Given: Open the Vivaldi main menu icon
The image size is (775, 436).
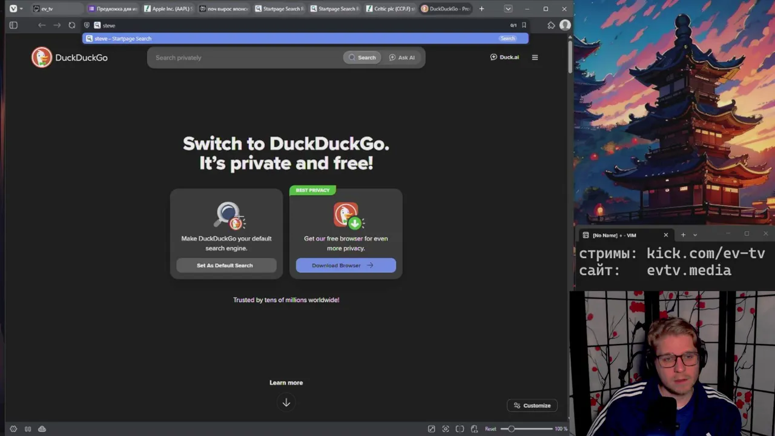Looking at the screenshot, I should point(13,8).
